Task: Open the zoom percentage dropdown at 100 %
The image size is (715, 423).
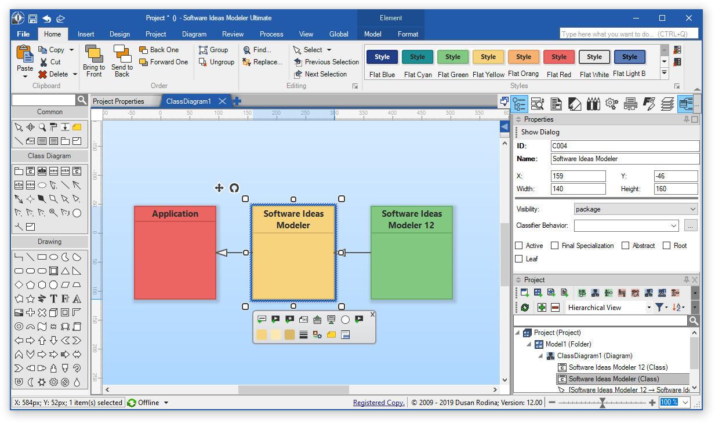Action: (685, 402)
